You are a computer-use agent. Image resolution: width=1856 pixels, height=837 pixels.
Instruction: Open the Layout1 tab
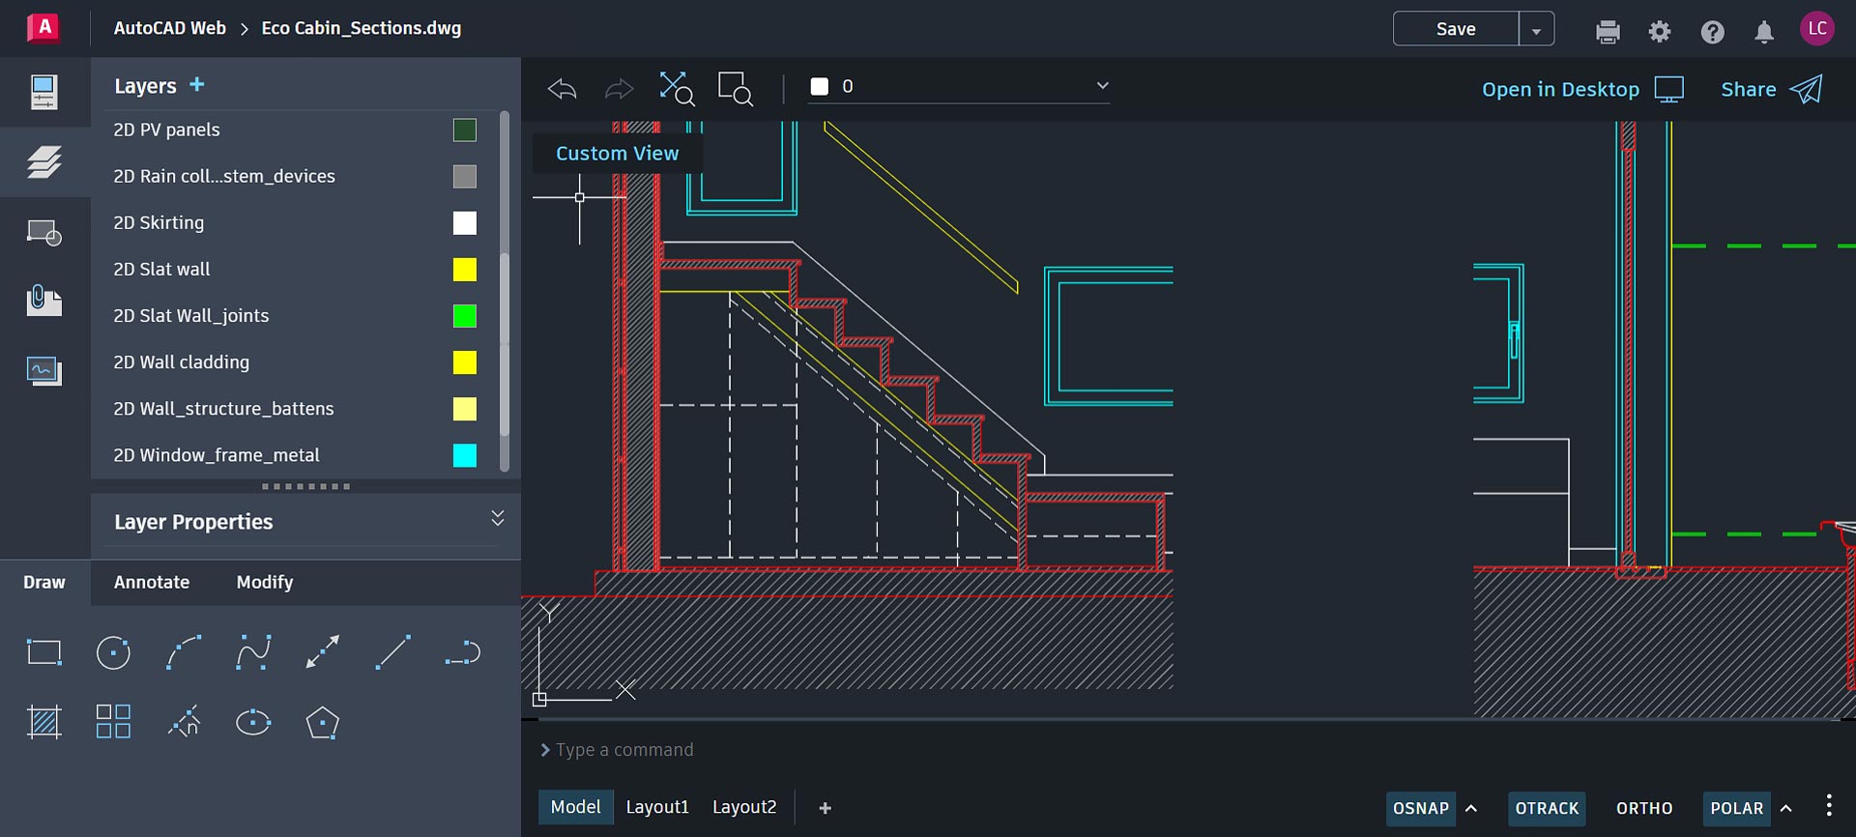pyautogui.click(x=657, y=807)
